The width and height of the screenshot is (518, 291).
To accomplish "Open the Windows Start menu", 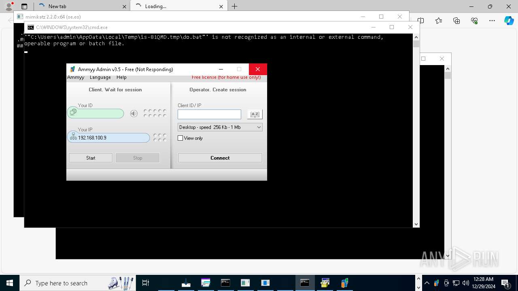I will [10, 283].
